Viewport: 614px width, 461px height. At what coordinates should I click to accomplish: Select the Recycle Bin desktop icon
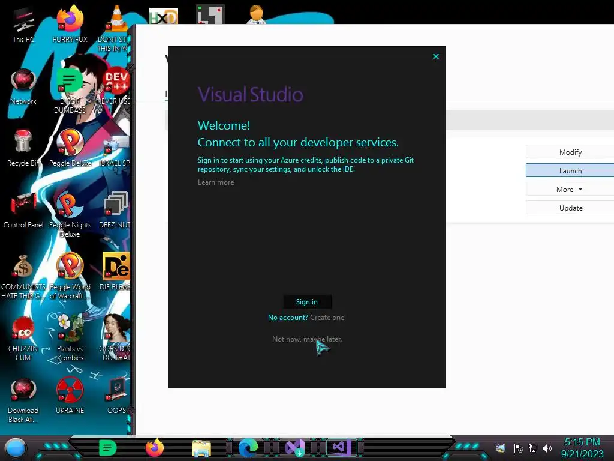(x=23, y=148)
